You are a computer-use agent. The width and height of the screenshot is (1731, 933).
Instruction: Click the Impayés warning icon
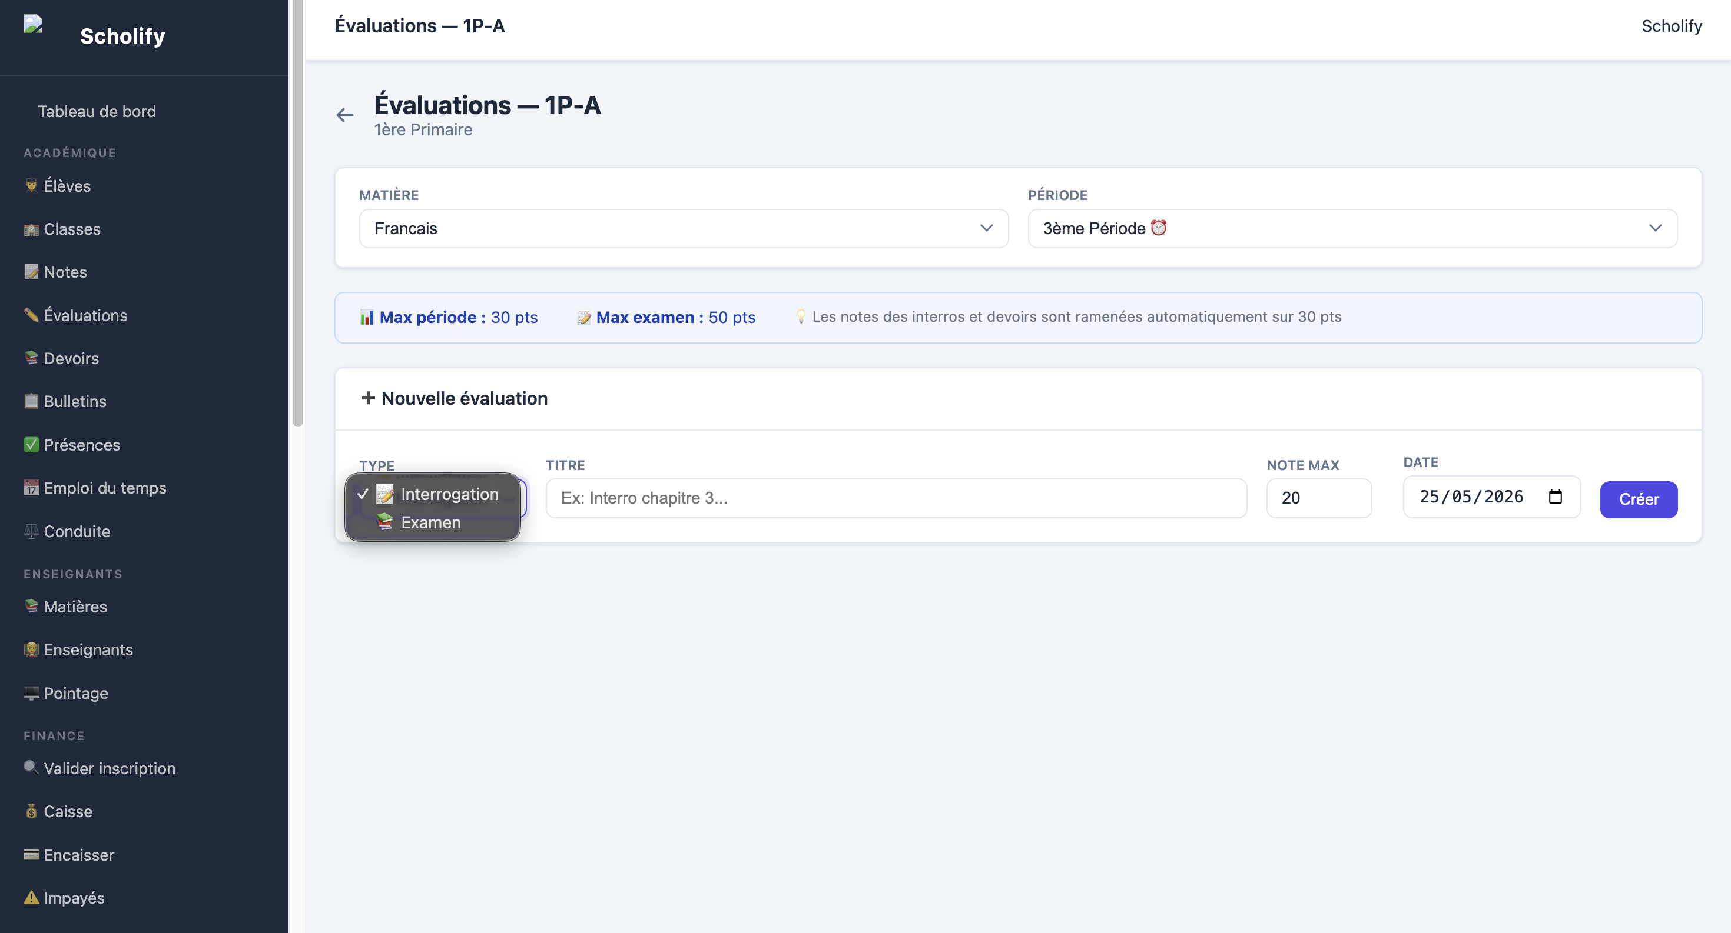tap(31, 898)
